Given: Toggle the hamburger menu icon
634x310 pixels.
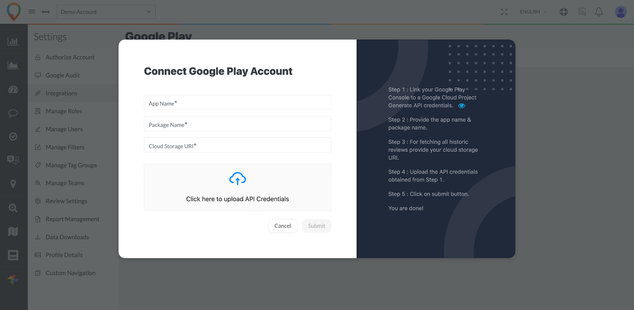Looking at the screenshot, I should click(x=32, y=12).
